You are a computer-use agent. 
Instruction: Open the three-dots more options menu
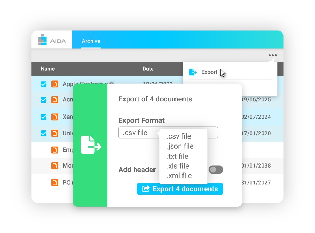tap(273, 55)
